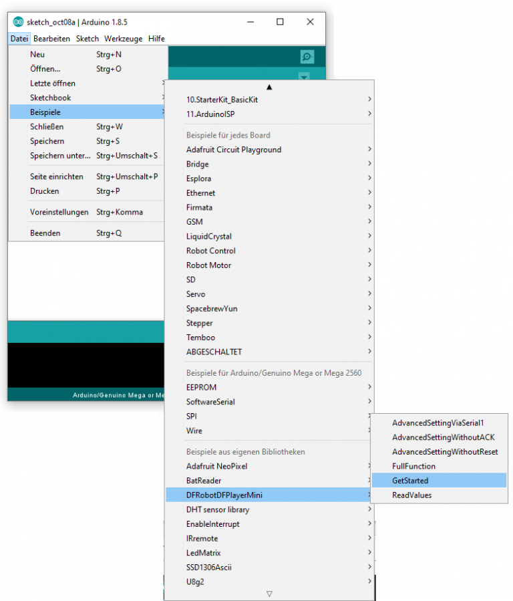Image resolution: width=513 pixels, height=601 pixels.
Task: Open SpacebrewYun examples
Action: point(270,309)
